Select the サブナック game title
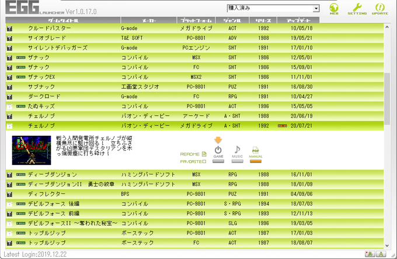Image resolution: width=397 pixels, height=259 pixels. [41, 87]
